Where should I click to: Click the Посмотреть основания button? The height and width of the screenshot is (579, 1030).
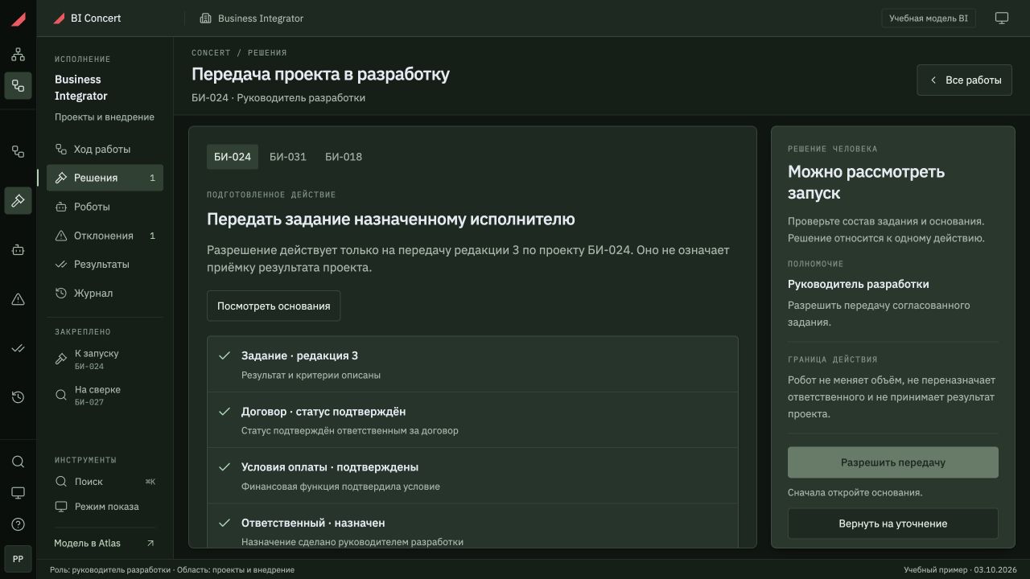(274, 306)
